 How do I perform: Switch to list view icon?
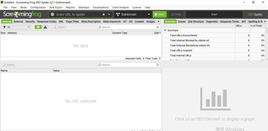(x=38, y=27)
